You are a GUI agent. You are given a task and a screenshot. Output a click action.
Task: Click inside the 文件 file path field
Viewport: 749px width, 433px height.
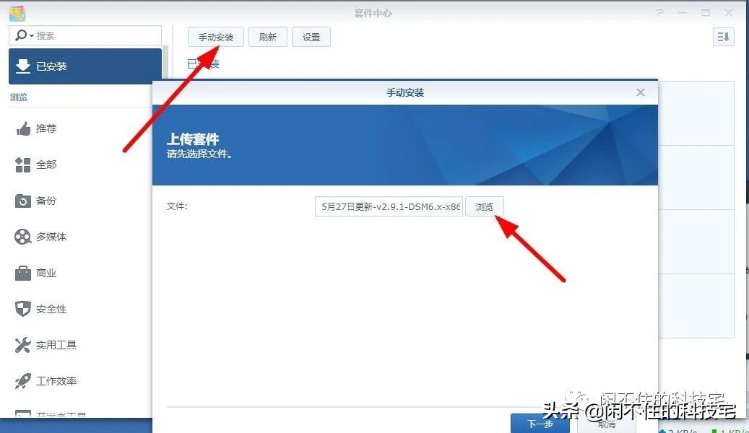click(388, 206)
